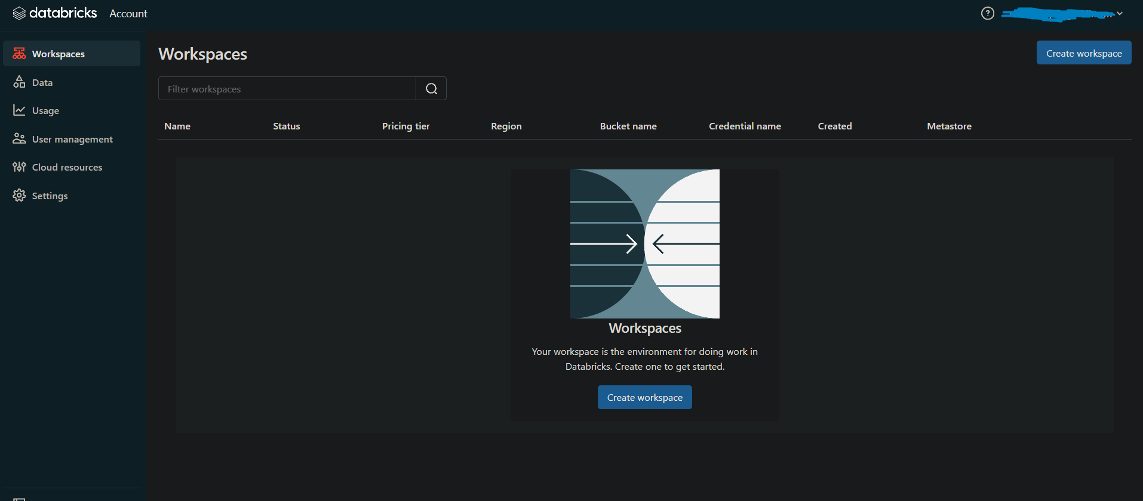1143x501 pixels.
Task: Click the Name column header
Action: point(177,126)
